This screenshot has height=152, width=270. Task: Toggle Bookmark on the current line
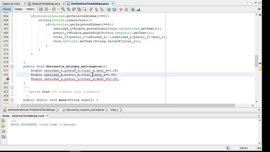102,9
